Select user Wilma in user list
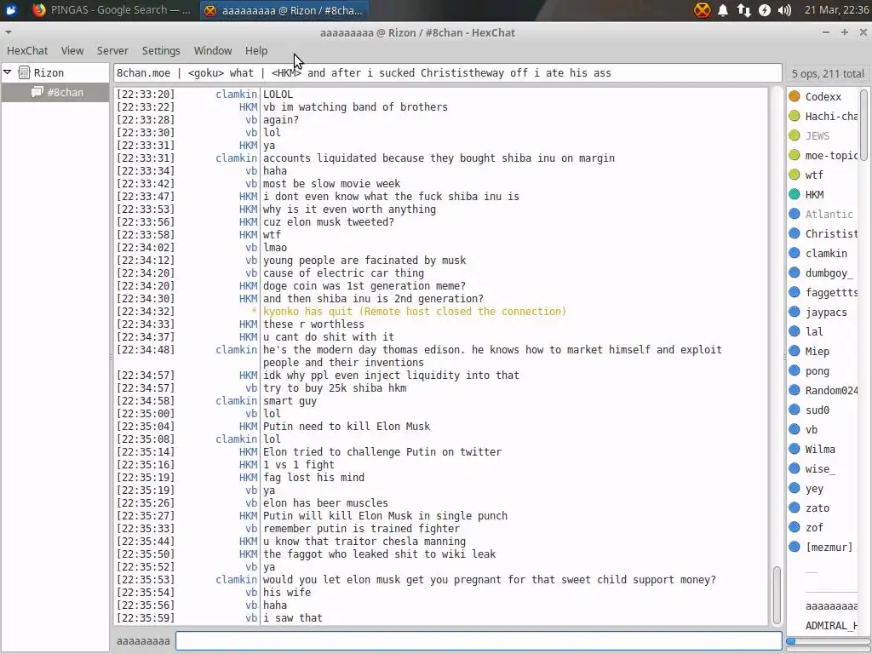This screenshot has height=654, width=872. coord(820,450)
